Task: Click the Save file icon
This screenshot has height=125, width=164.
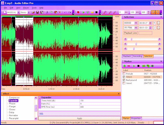Action: (x=38, y=12)
